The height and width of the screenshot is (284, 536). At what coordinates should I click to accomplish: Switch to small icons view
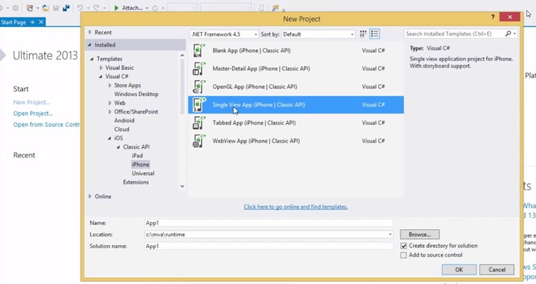click(x=363, y=34)
